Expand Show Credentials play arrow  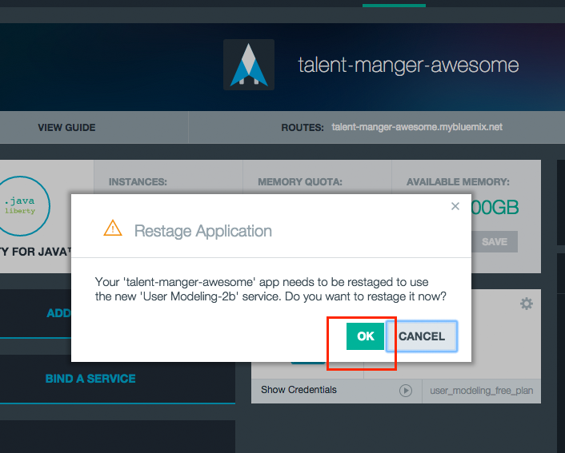tap(406, 391)
